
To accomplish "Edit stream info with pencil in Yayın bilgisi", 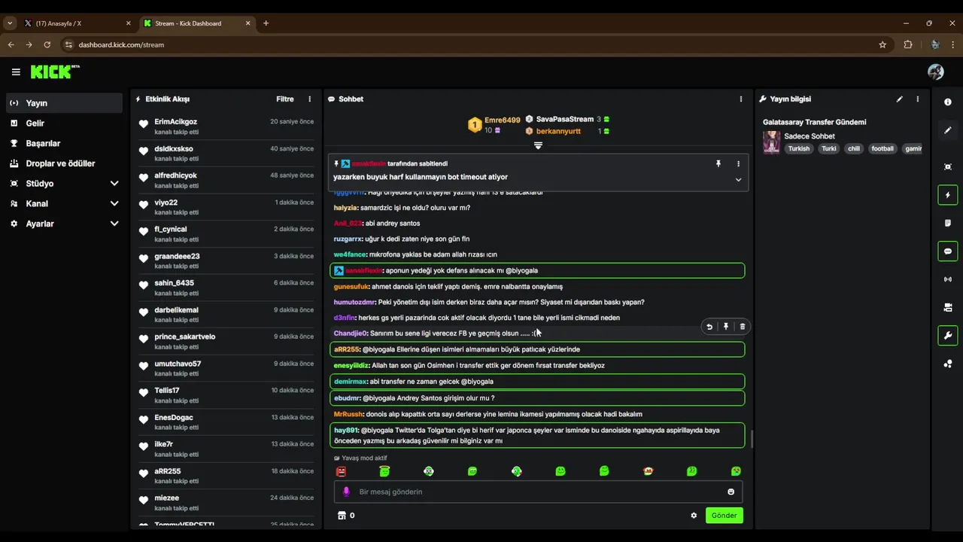I will coord(900,99).
